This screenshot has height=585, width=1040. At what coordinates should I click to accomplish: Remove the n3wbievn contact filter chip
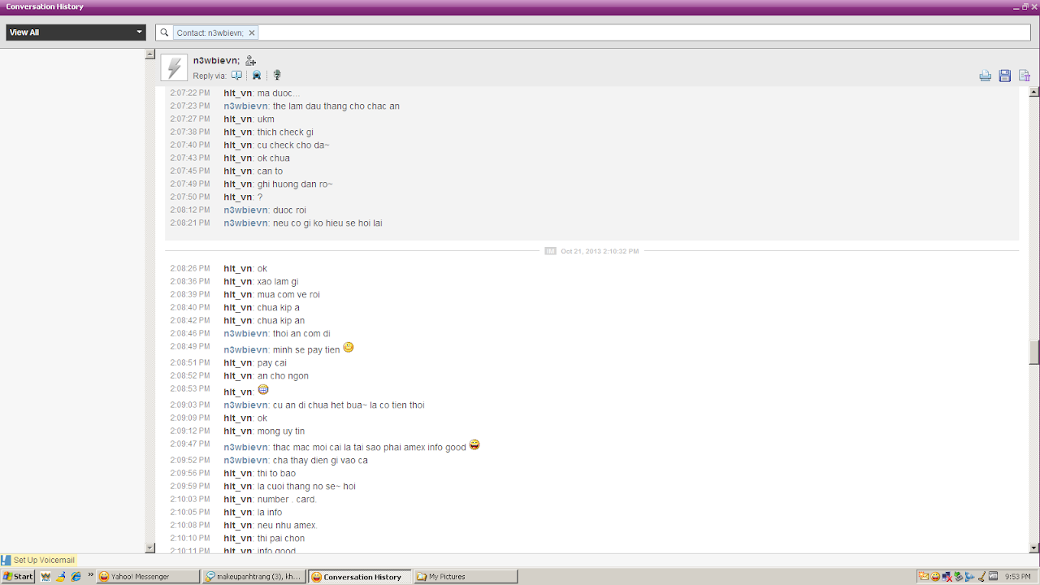(252, 32)
